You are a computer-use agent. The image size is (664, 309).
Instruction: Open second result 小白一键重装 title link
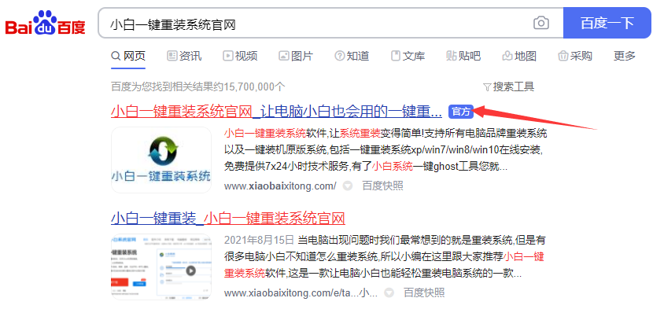pos(228,219)
